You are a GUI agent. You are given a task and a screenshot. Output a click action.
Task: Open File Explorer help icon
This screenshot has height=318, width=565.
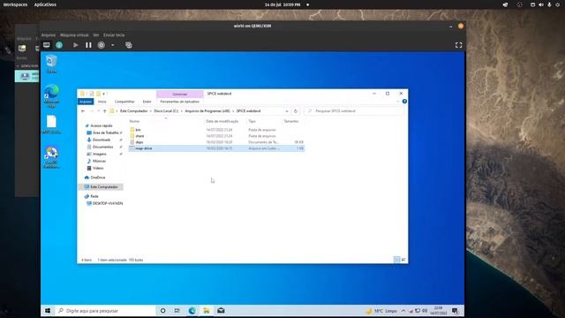404,102
